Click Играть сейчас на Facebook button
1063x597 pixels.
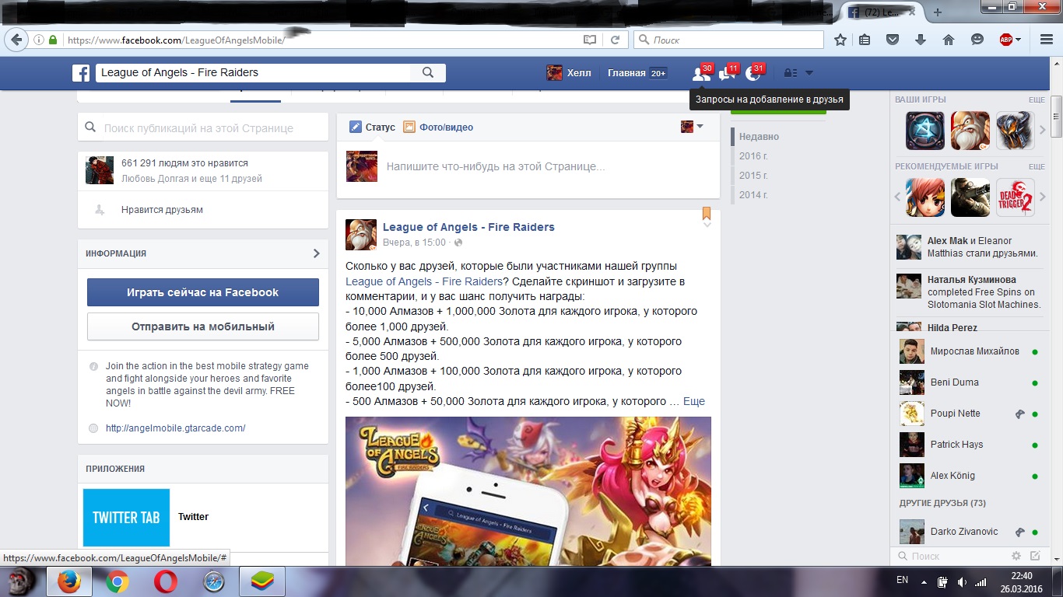(x=203, y=292)
